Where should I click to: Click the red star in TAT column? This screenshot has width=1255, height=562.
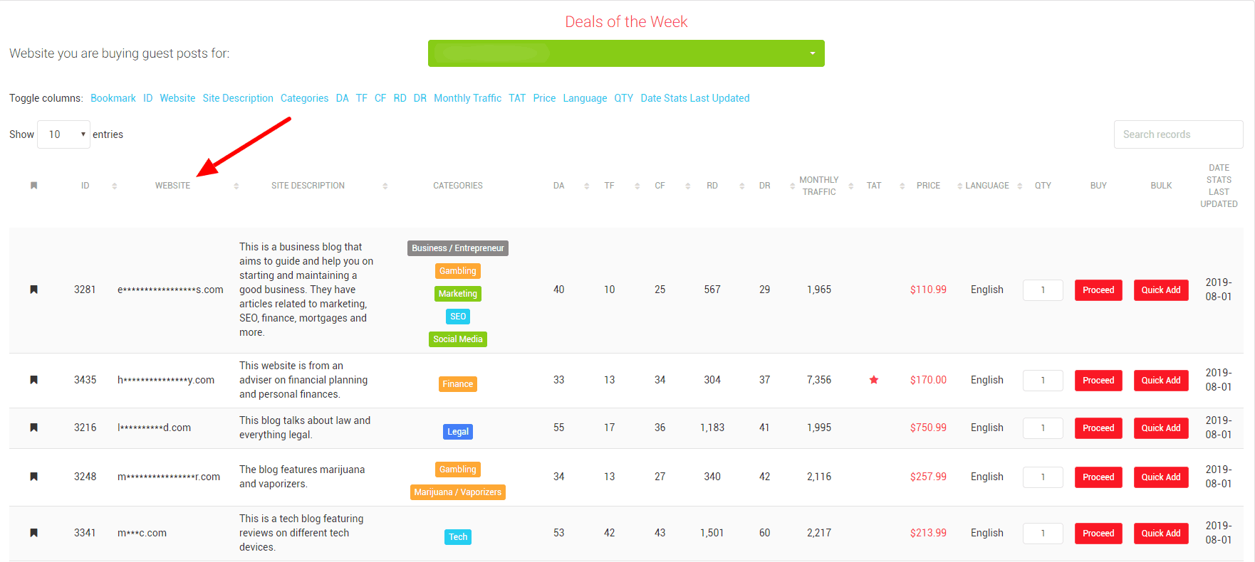tap(874, 380)
